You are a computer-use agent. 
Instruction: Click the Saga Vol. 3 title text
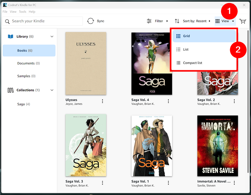tap(74, 181)
